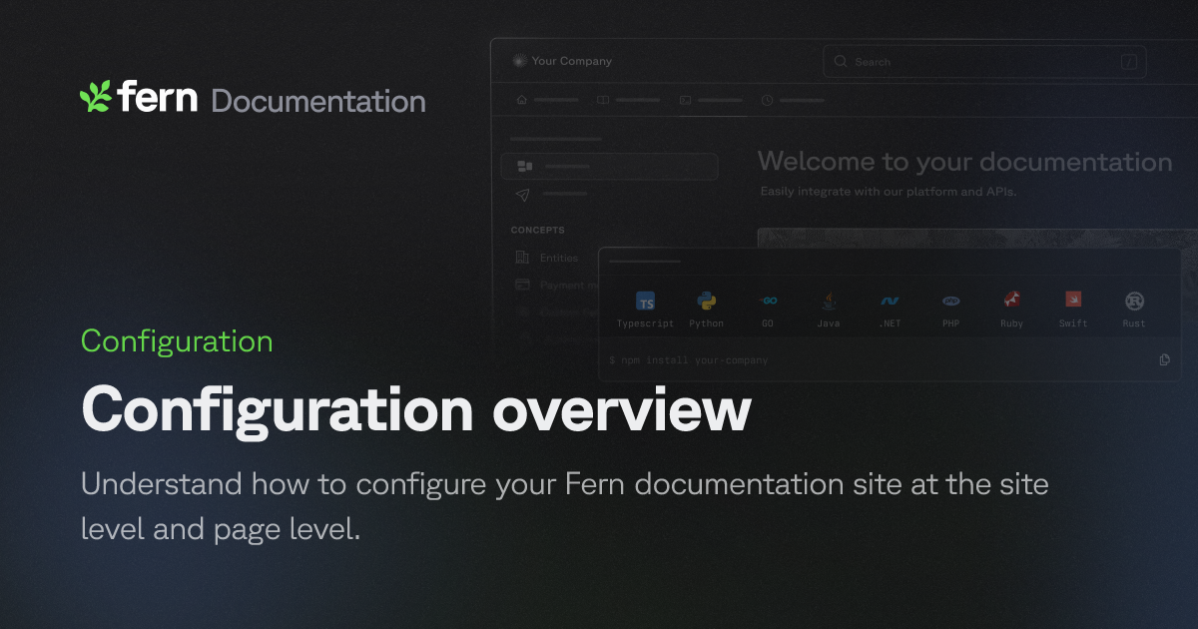Viewport: 1198px width, 629px height.
Task: Choose the PHP language icon
Action: click(x=950, y=301)
